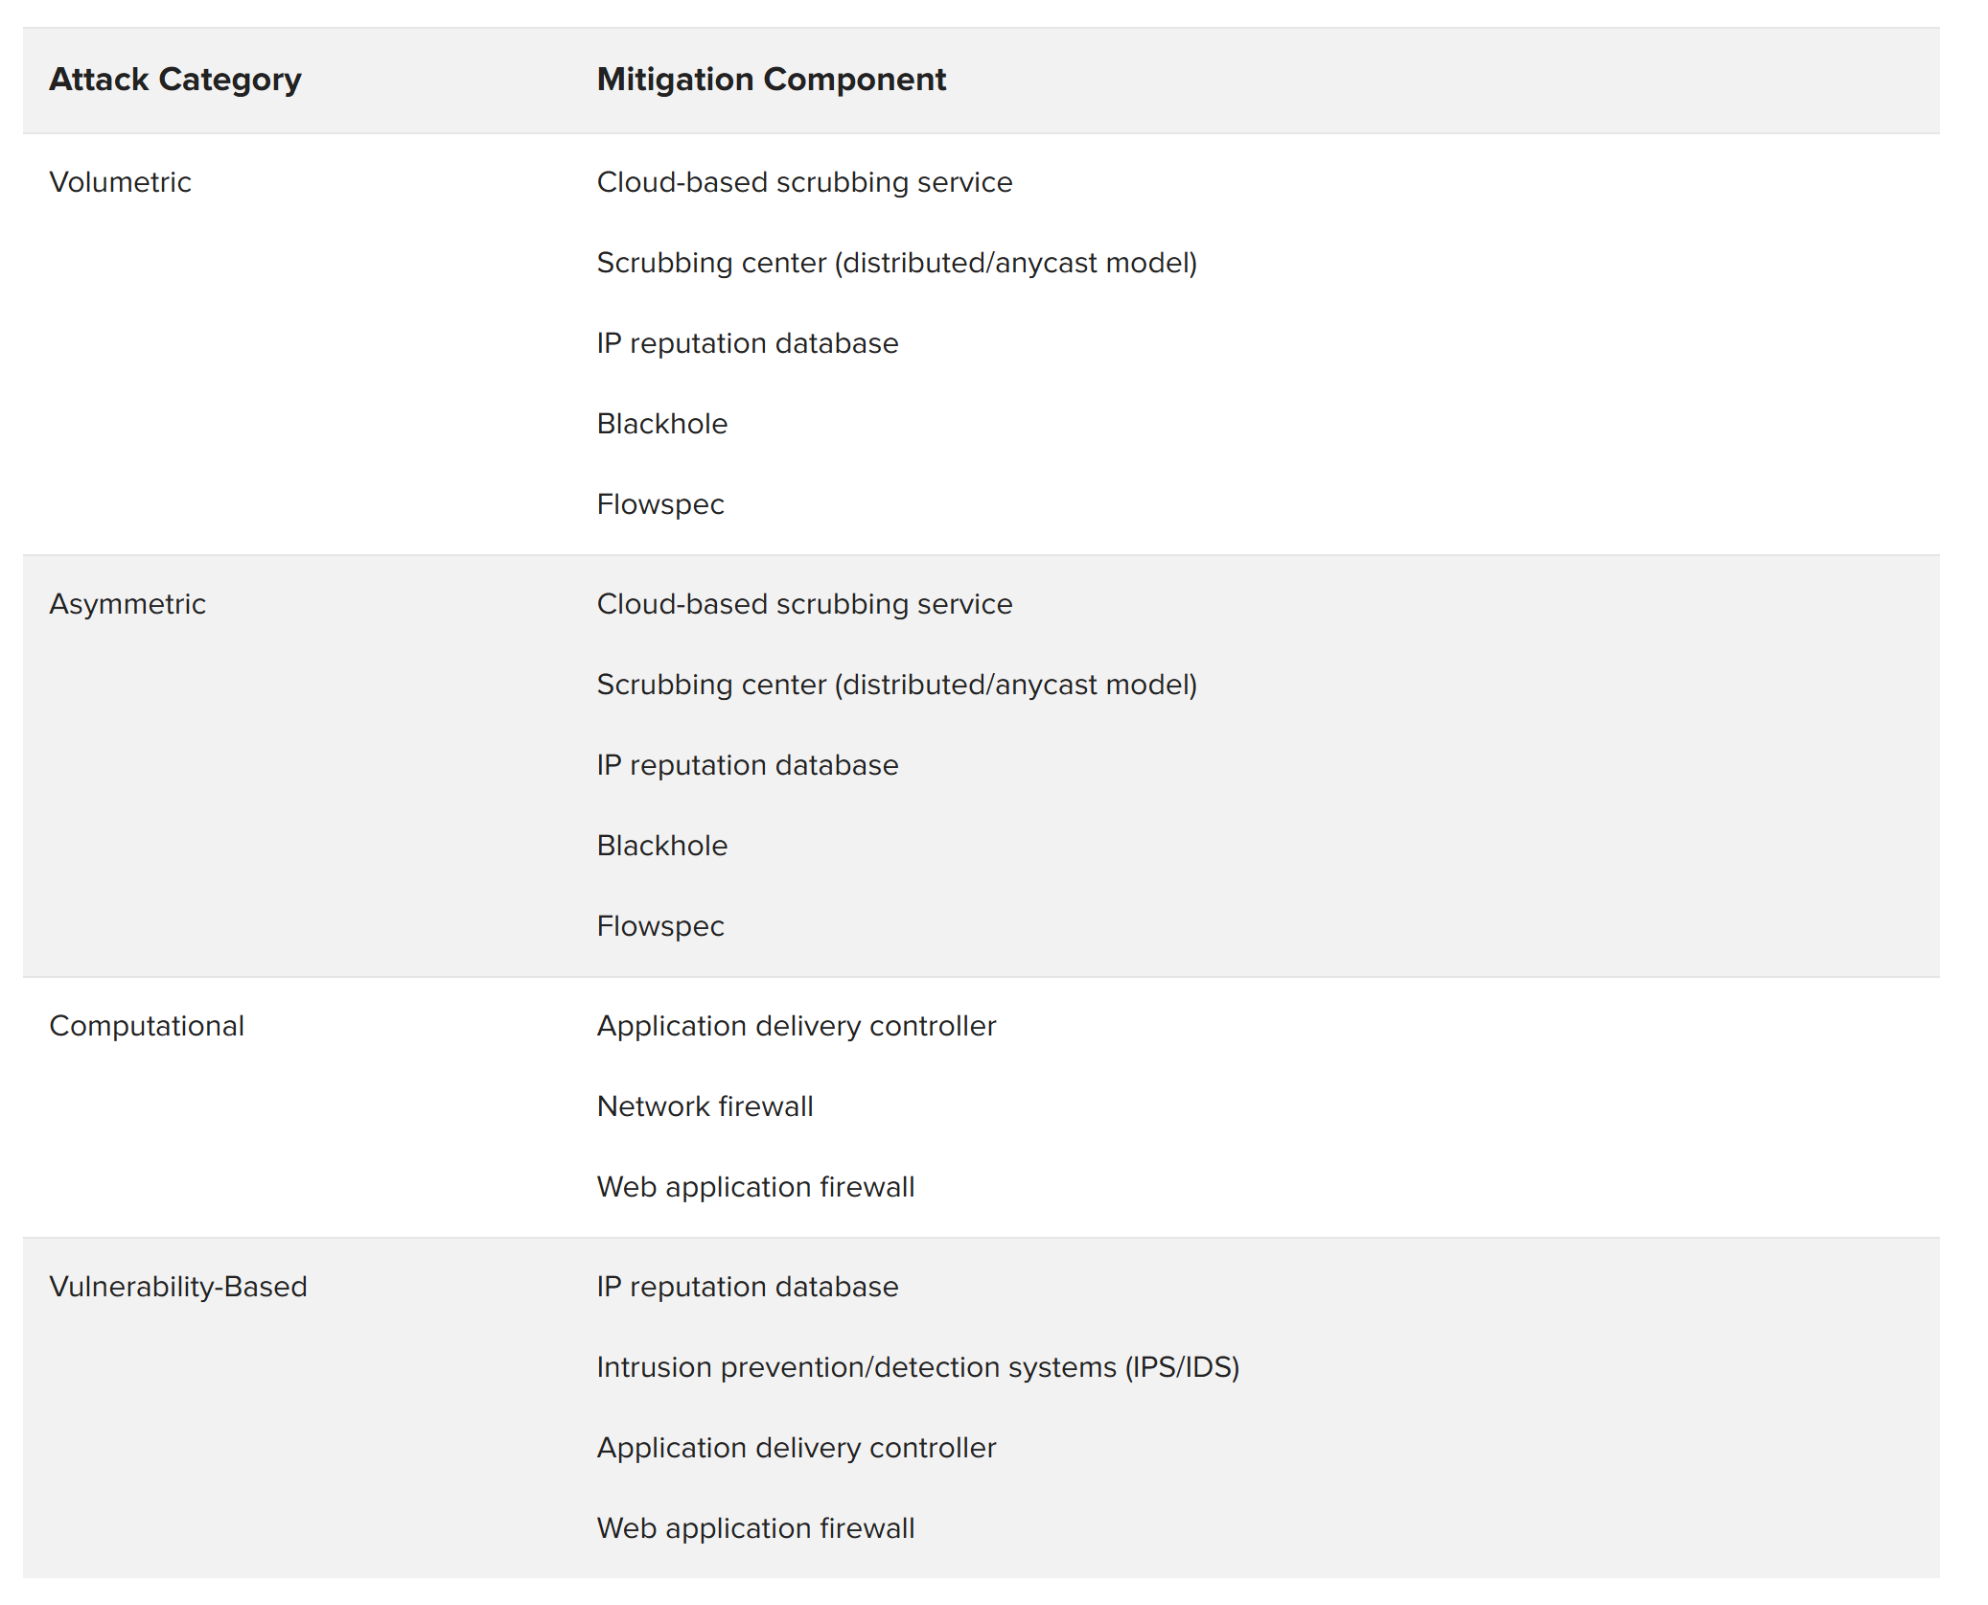This screenshot has height=1605, width=1988.
Task: Click IP reputation database under Volumetric
Action: [x=748, y=343]
